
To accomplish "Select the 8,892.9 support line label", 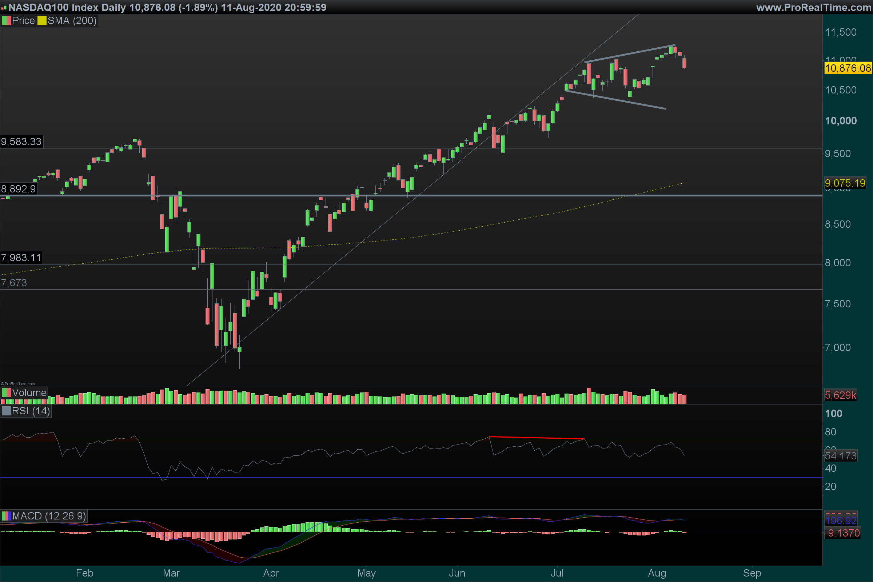I will click(x=19, y=189).
